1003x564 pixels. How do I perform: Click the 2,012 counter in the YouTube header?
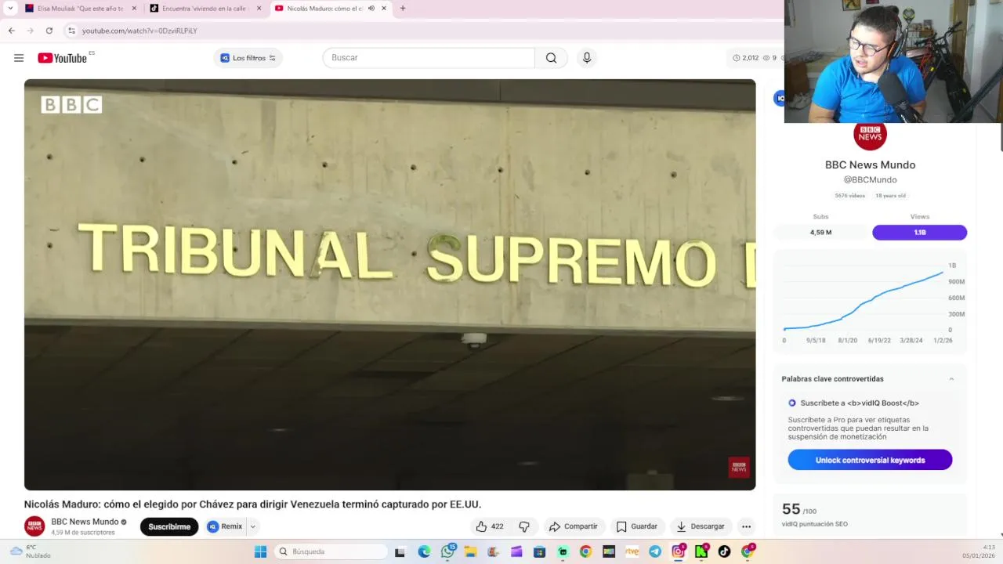(x=745, y=58)
